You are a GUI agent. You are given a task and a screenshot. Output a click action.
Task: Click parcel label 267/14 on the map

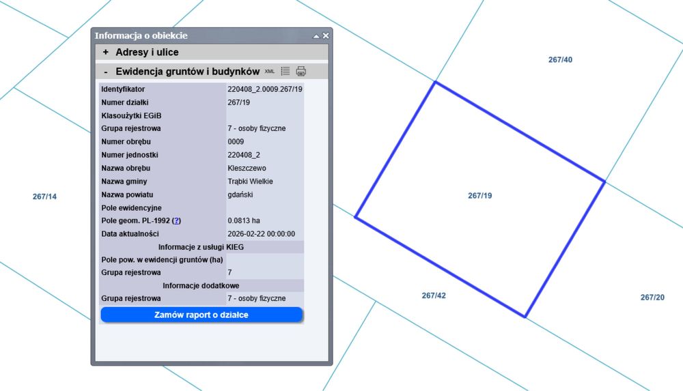[x=44, y=197]
